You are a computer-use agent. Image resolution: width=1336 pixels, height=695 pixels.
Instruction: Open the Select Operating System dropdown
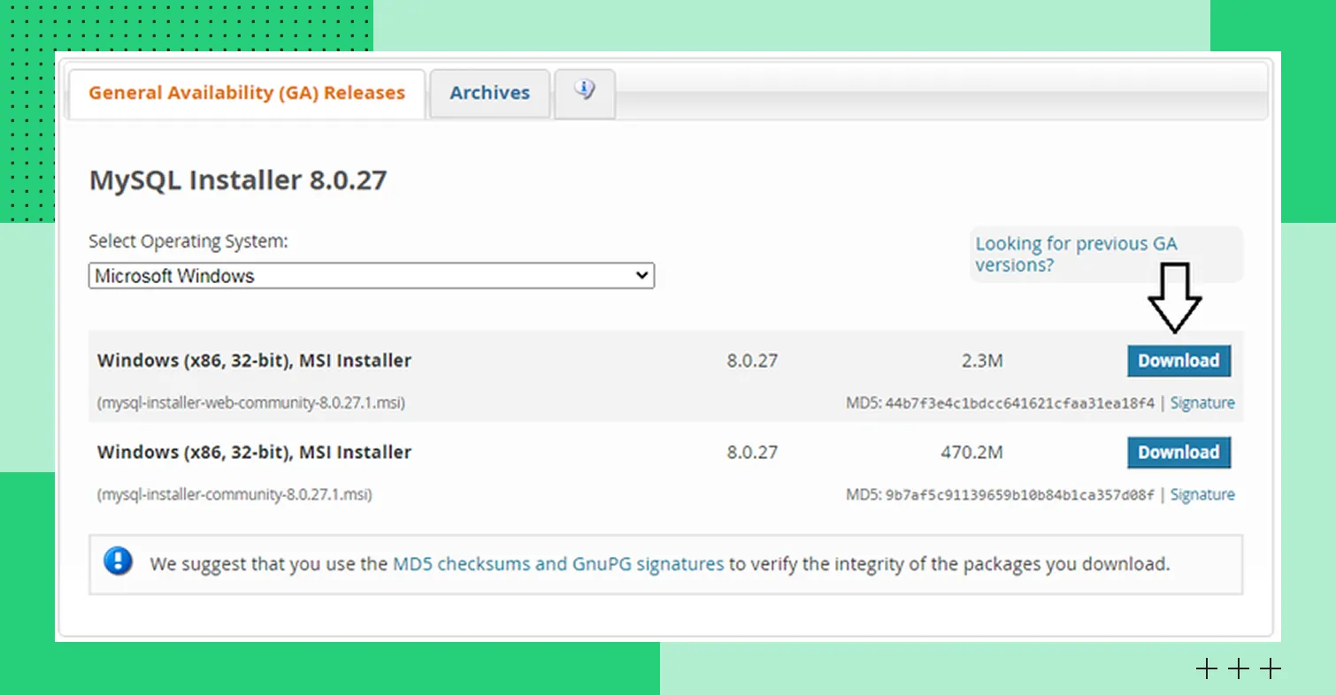(x=371, y=276)
